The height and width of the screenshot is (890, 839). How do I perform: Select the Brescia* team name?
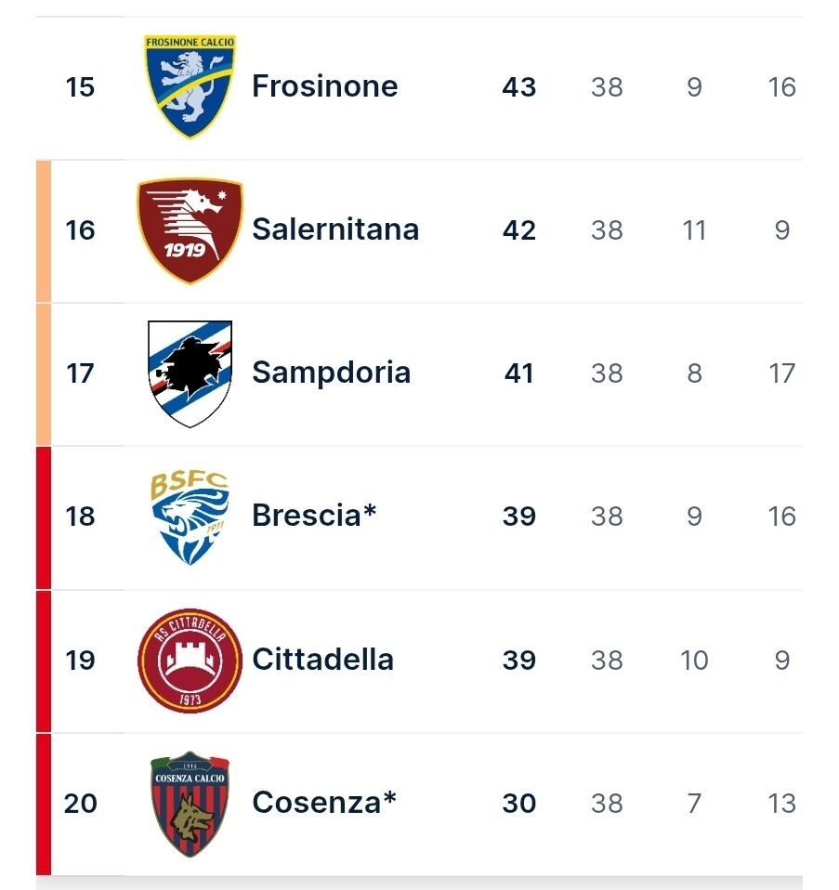tap(313, 516)
